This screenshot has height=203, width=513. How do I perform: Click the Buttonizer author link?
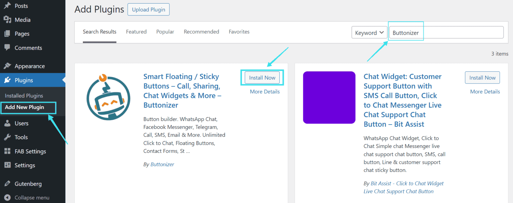click(162, 164)
